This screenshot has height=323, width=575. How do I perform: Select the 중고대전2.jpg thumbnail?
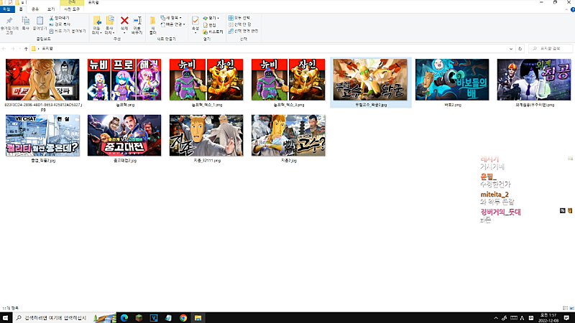[x=124, y=135]
